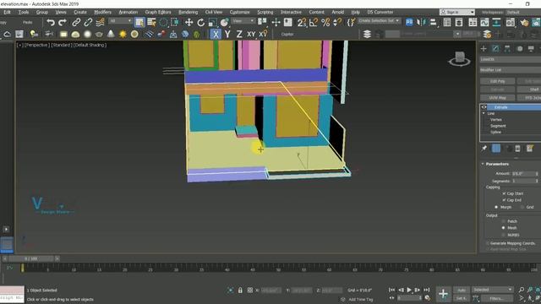Open the reference coordinate View dropdown
The height and width of the screenshot is (304, 541).
tap(243, 21)
